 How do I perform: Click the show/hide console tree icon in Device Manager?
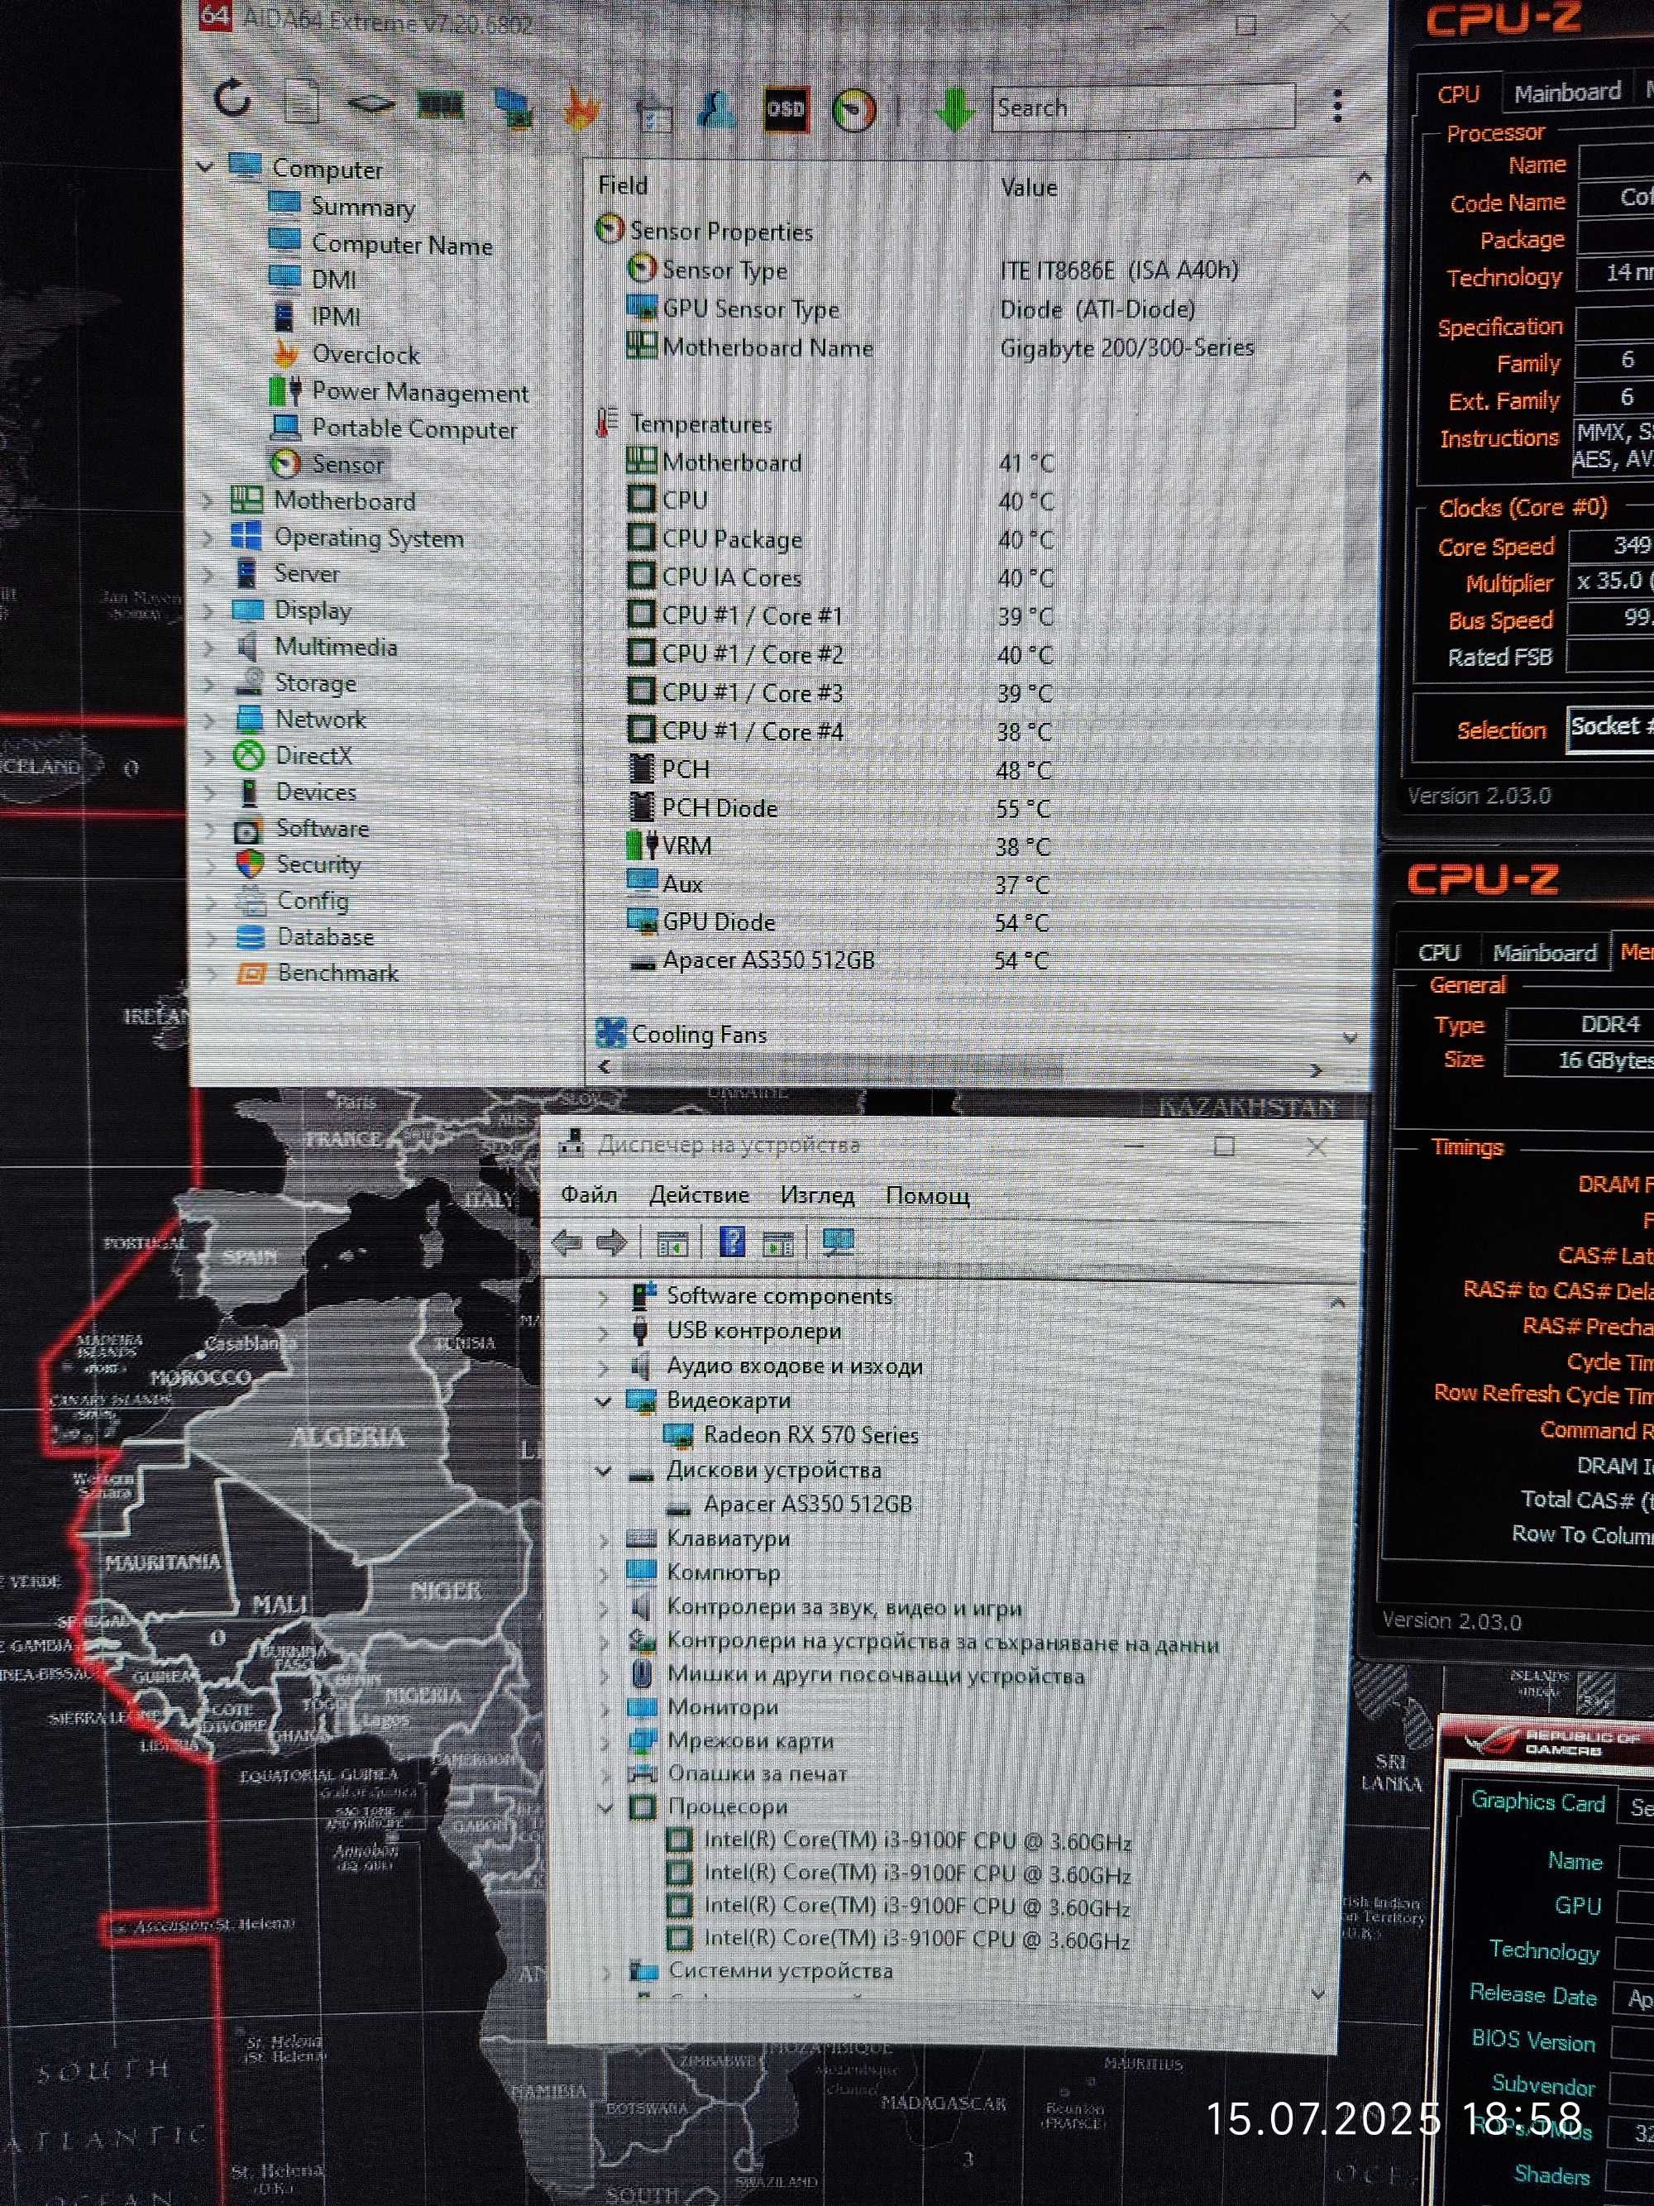(x=672, y=1244)
